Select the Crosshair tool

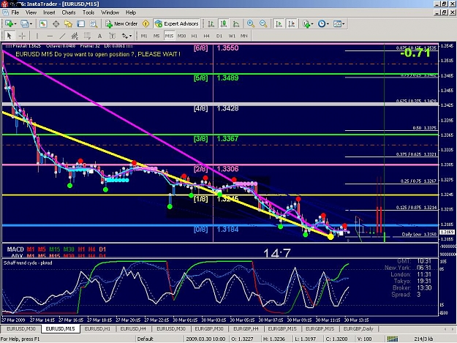(x=22, y=36)
